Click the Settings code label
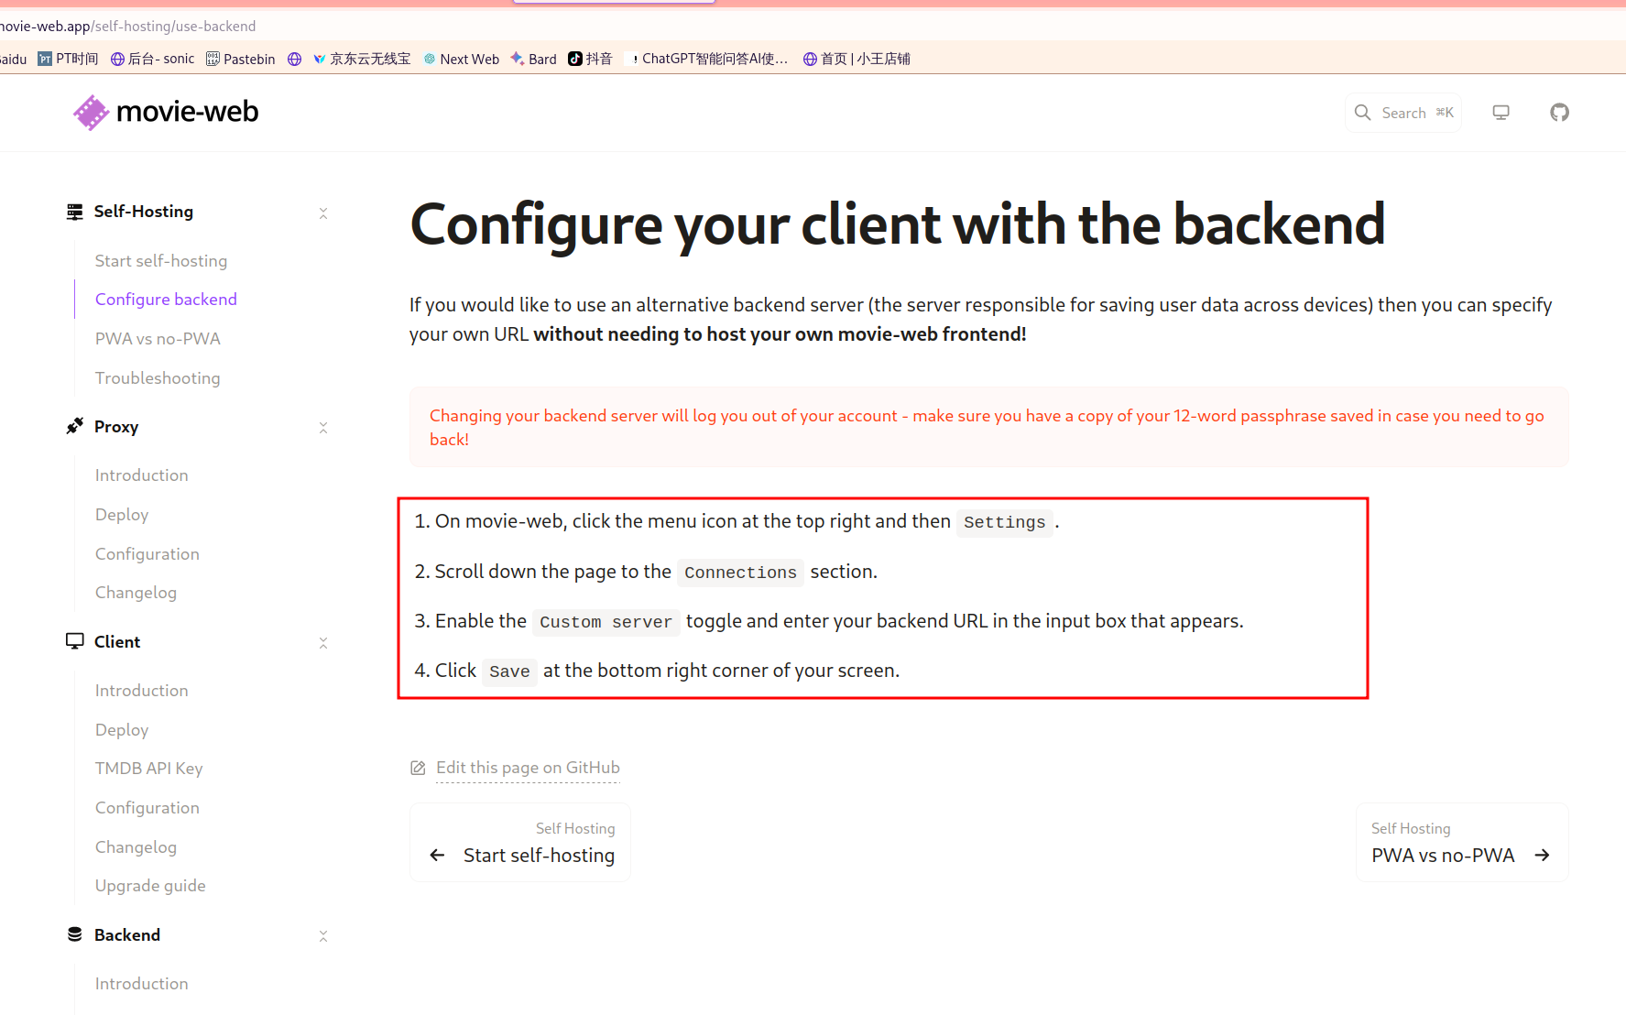1626x1015 pixels. (x=1004, y=522)
